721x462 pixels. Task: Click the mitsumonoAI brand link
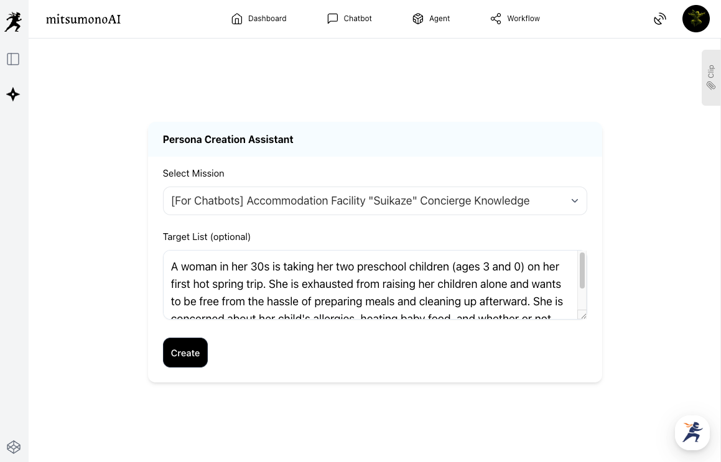pyautogui.click(x=83, y=19)
